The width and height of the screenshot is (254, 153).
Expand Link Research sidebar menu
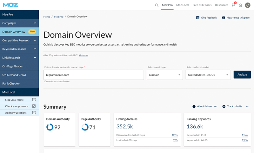pos(19,58)
